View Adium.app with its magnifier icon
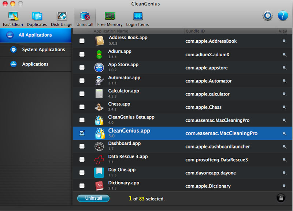Viewport: 293px width, 211px height. click(x=285, y=54)
